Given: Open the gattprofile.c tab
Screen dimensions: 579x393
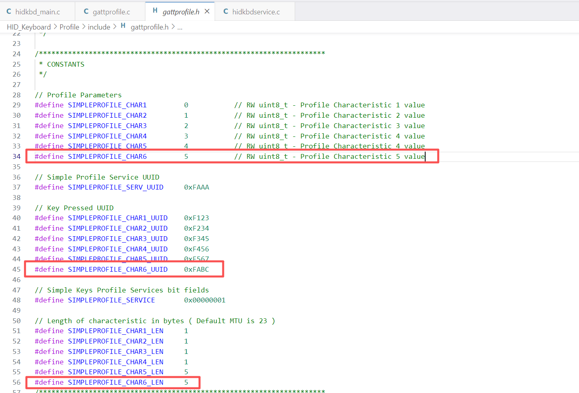Looking at the screenshot, I should (x=111, y=12).
